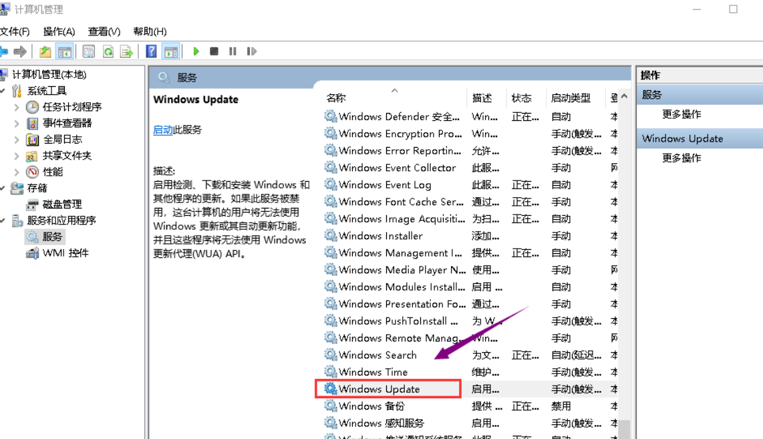Toggle the console tree show/hide icon
Screen dimensions: 763x439
pos(63,51)
